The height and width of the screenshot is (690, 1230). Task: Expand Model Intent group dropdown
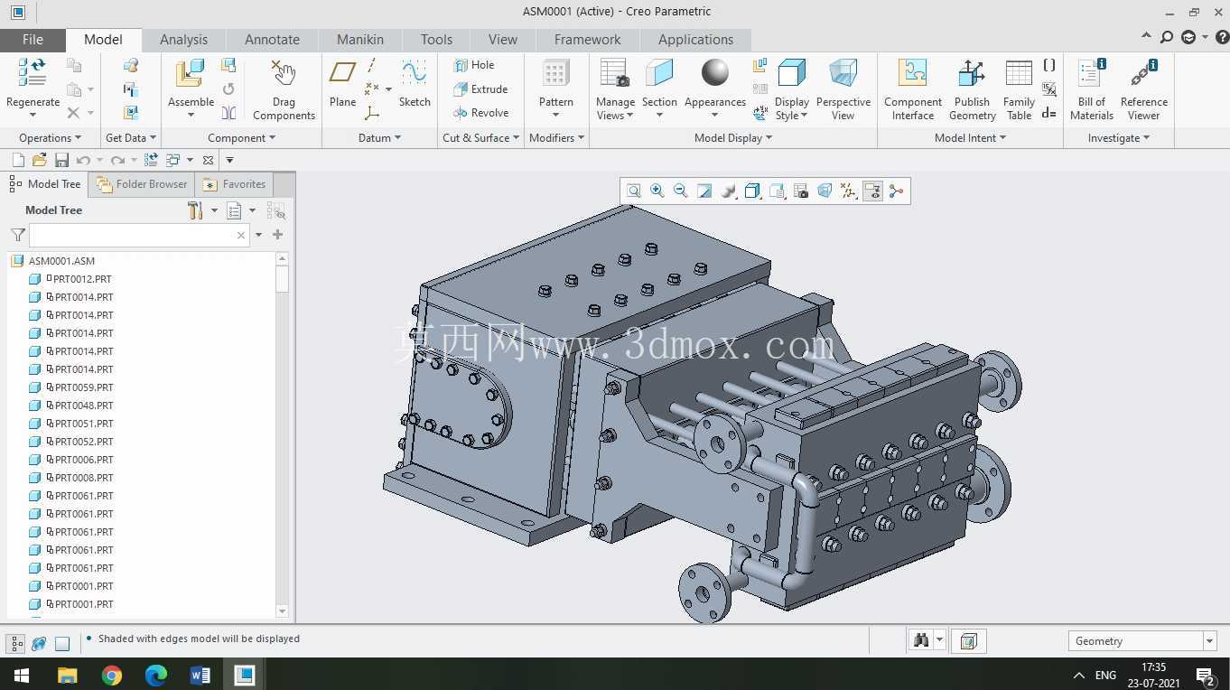tap(970, 138)
